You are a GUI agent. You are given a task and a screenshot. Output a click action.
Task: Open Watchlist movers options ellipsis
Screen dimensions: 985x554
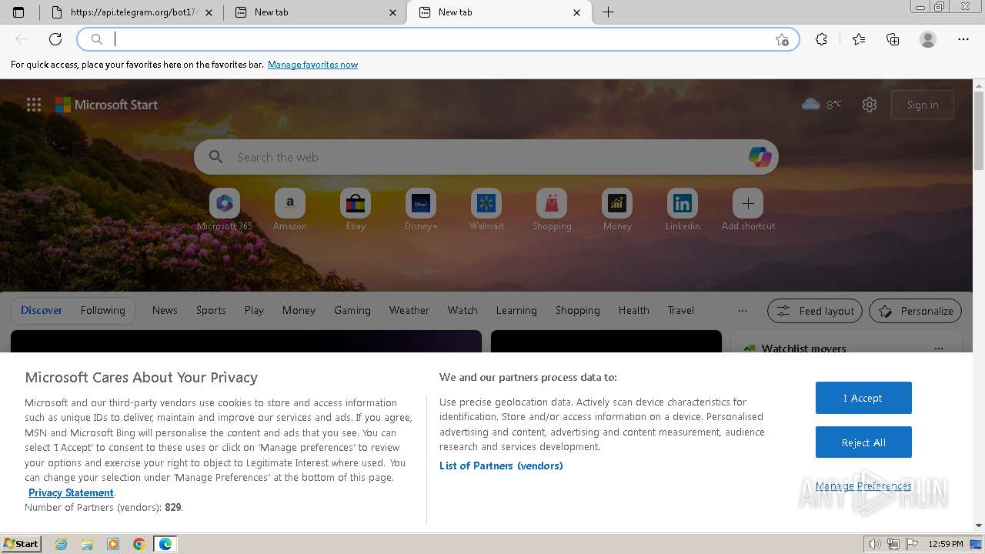[939, 349]
